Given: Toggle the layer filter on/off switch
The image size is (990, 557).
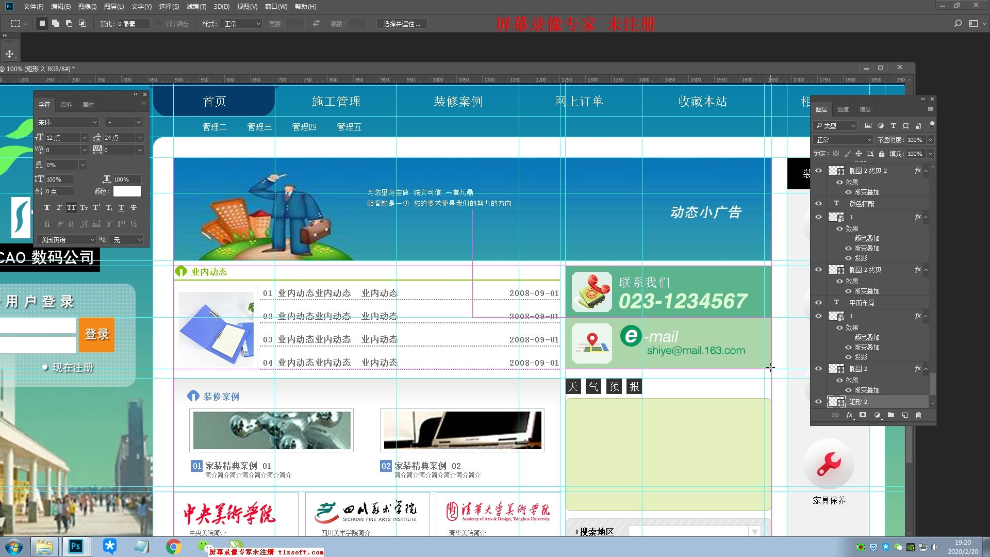Looking at the screenshot, I should pos(931,125).
